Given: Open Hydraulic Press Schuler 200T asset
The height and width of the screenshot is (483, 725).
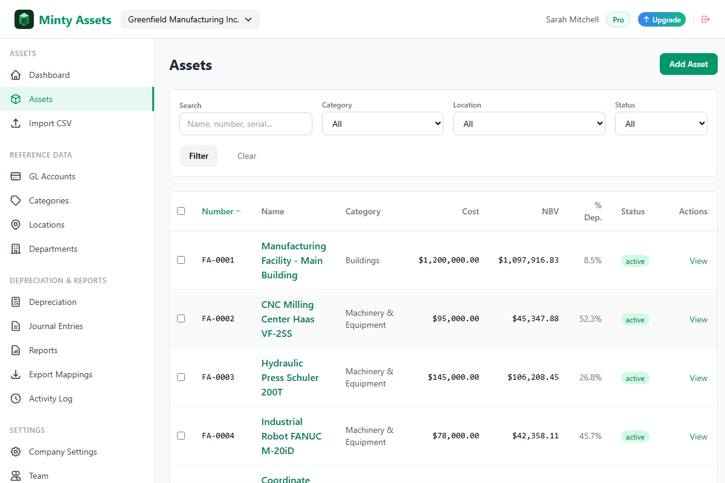Looking at the screenshot, I should 290,377.
